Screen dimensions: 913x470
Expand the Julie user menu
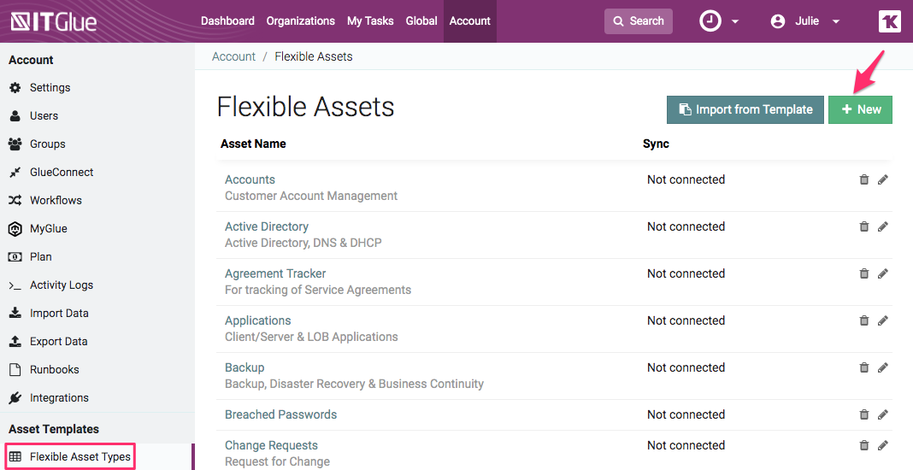tap(805, 21)
